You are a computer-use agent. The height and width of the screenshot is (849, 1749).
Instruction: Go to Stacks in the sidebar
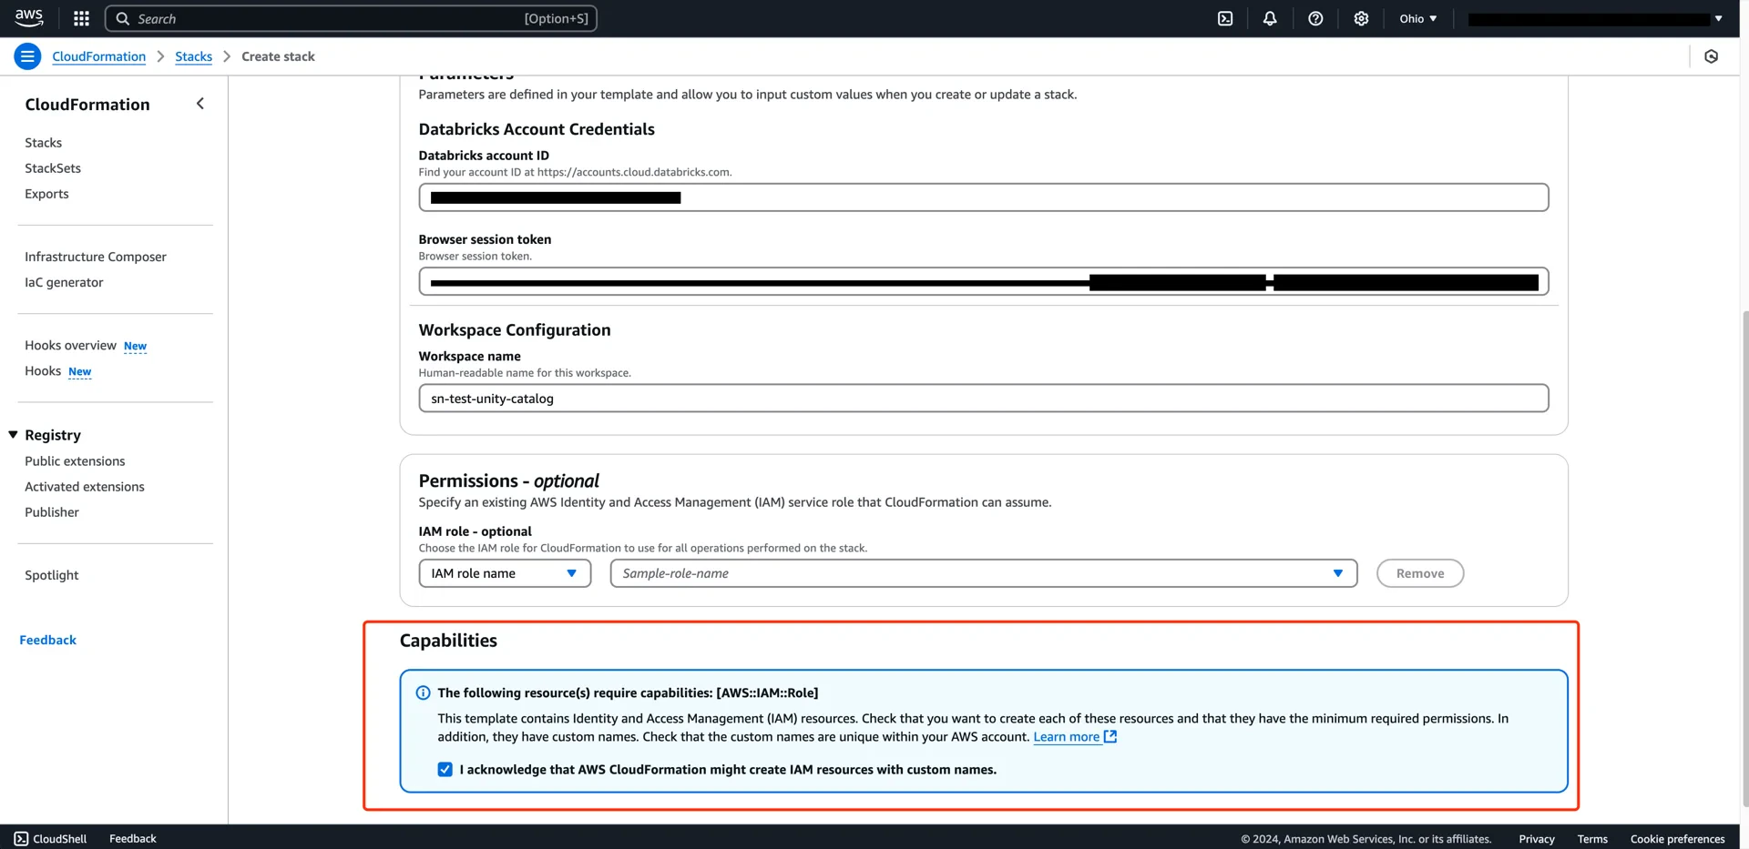44,143
